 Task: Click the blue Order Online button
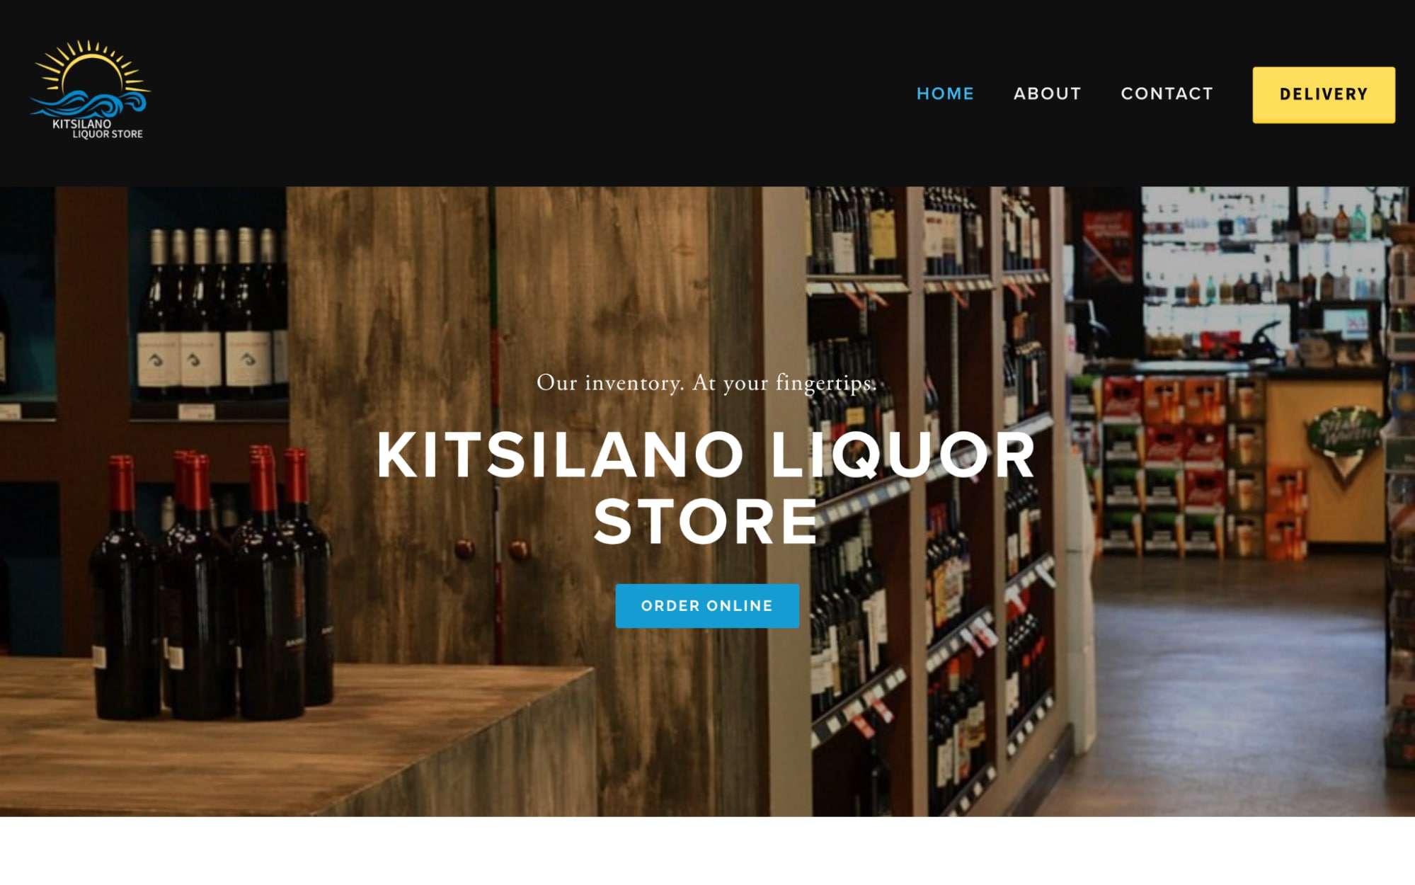[x=707, y=606]
